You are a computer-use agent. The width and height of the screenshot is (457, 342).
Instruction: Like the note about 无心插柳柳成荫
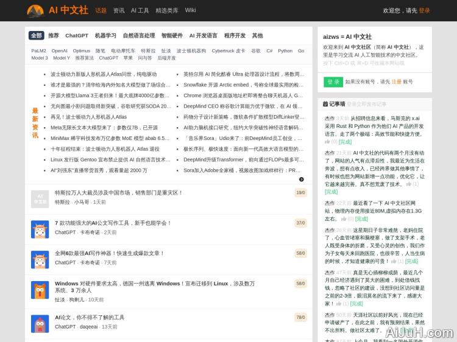click(x=339, y=304)
